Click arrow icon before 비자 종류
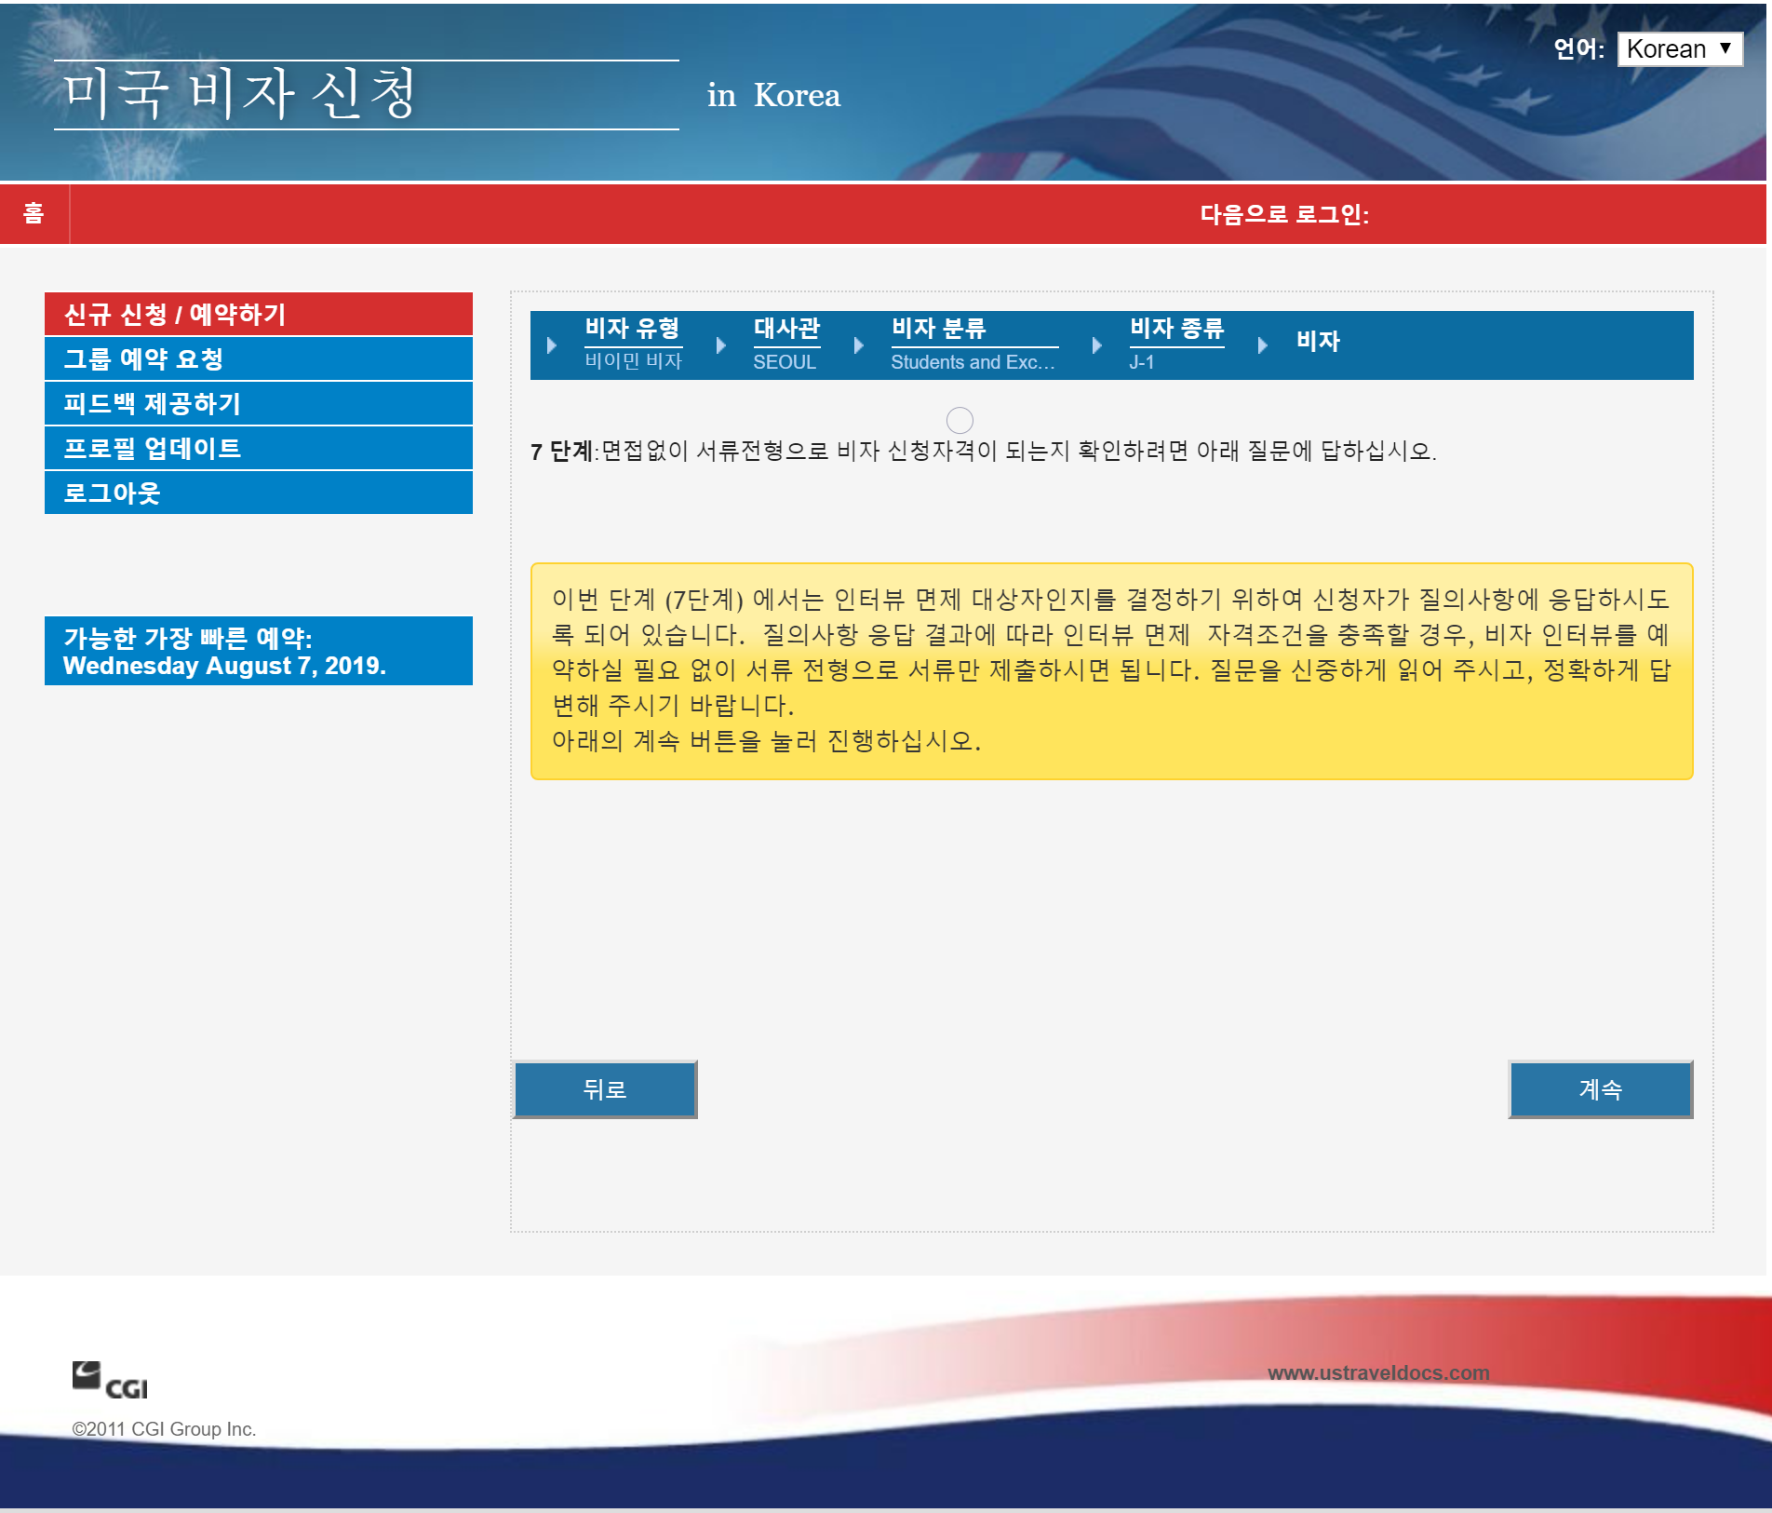The width and height of the screenshot is (1772, 1513). click(x=1097, y=344)
